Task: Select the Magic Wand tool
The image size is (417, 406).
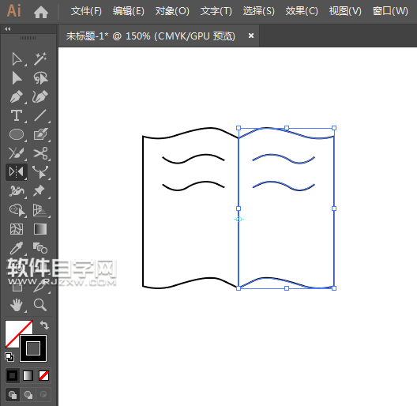Action: [40, 58]
